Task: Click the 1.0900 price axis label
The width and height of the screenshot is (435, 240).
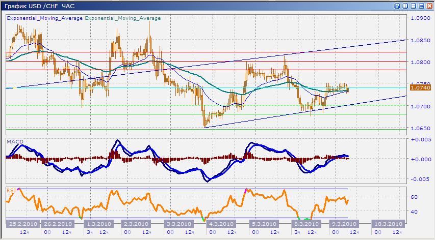Action: [x=420, y=18]
